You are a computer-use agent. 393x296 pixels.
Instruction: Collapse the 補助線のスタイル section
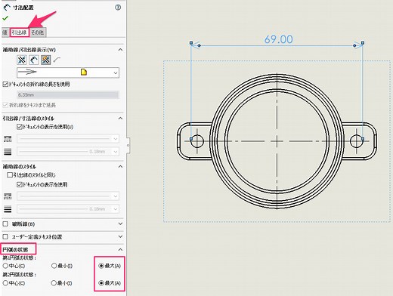[x=120, y=166]
